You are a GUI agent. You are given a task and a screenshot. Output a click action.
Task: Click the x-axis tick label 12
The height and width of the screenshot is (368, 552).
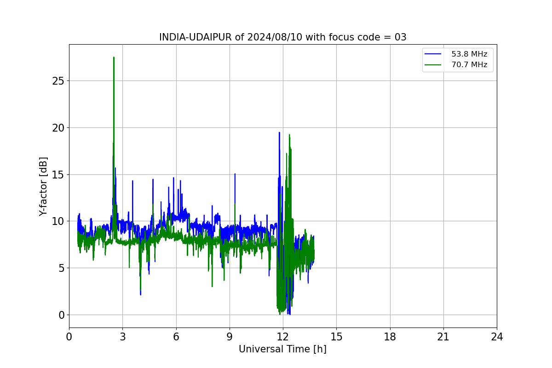click(x=283, y=337)
